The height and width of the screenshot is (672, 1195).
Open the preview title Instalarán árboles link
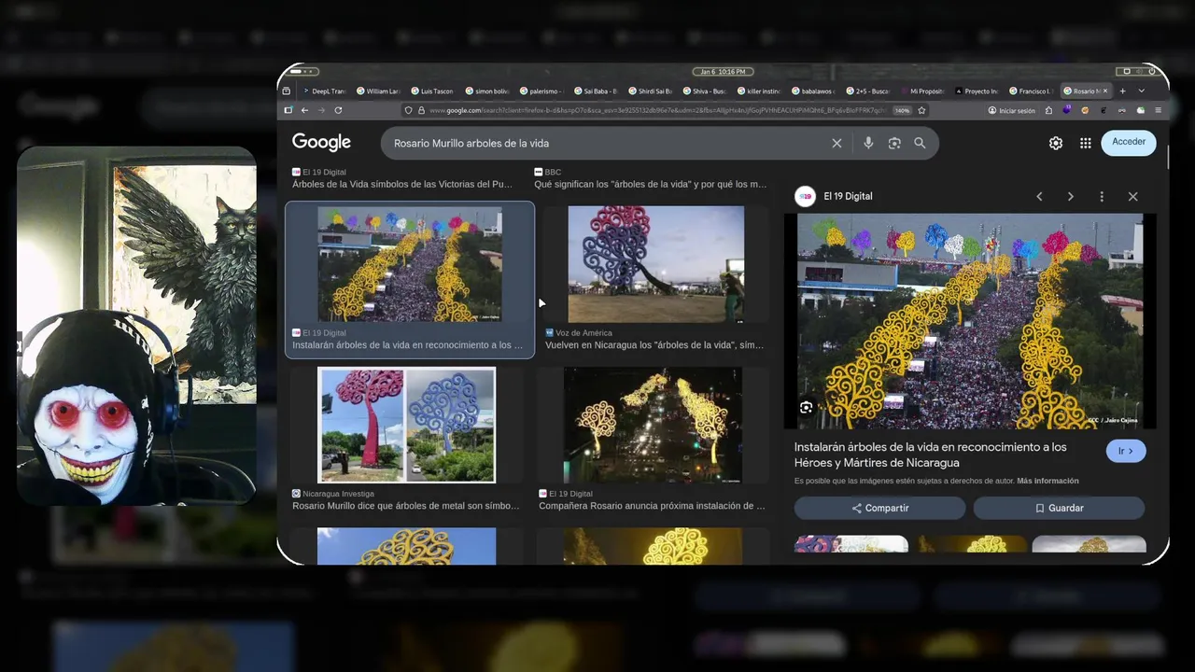pyautogui.click(x=931, y=455)
